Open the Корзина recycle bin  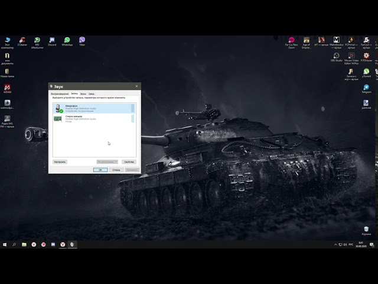tap(366, 231)
